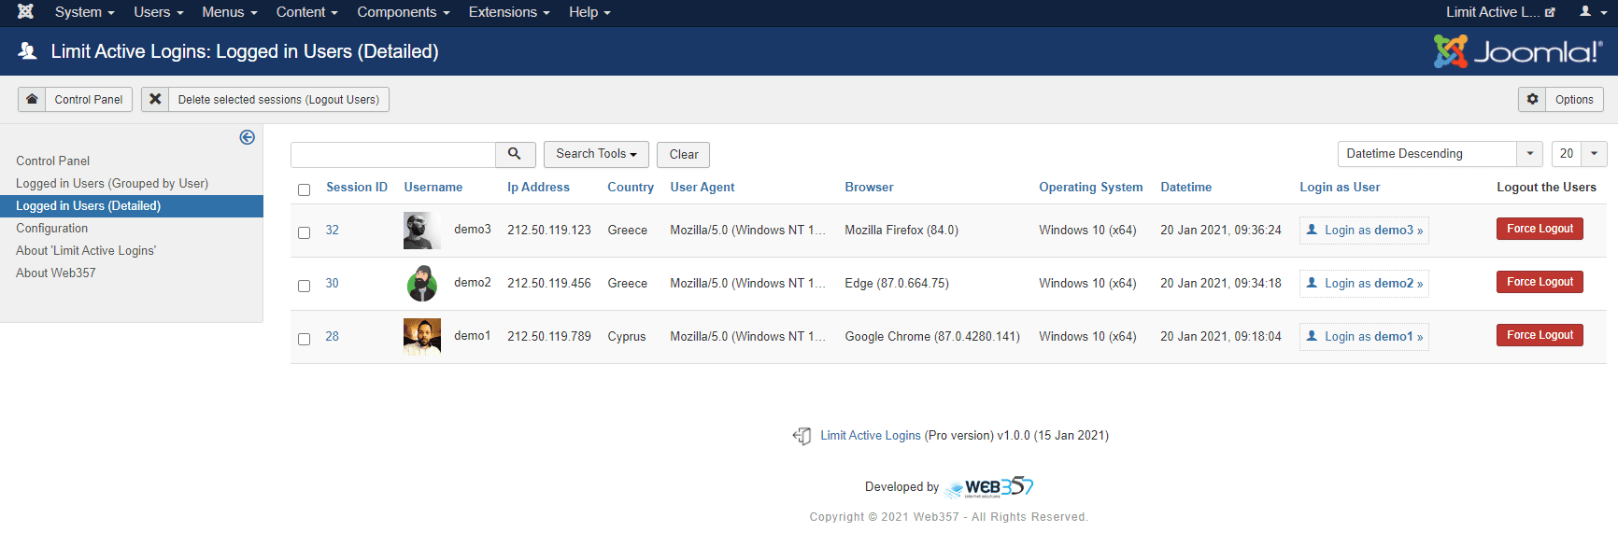Open the Datetime Descending sort dropdown
This screenshot has height=546, width=1618.
click(1440, 154)
